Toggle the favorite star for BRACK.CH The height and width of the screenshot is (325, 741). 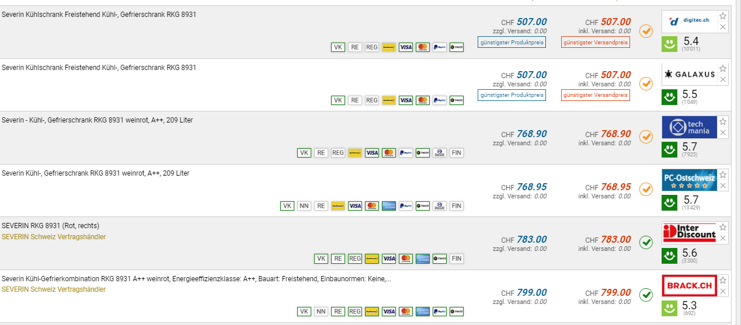pyautogui.click(x=723, y=280)
